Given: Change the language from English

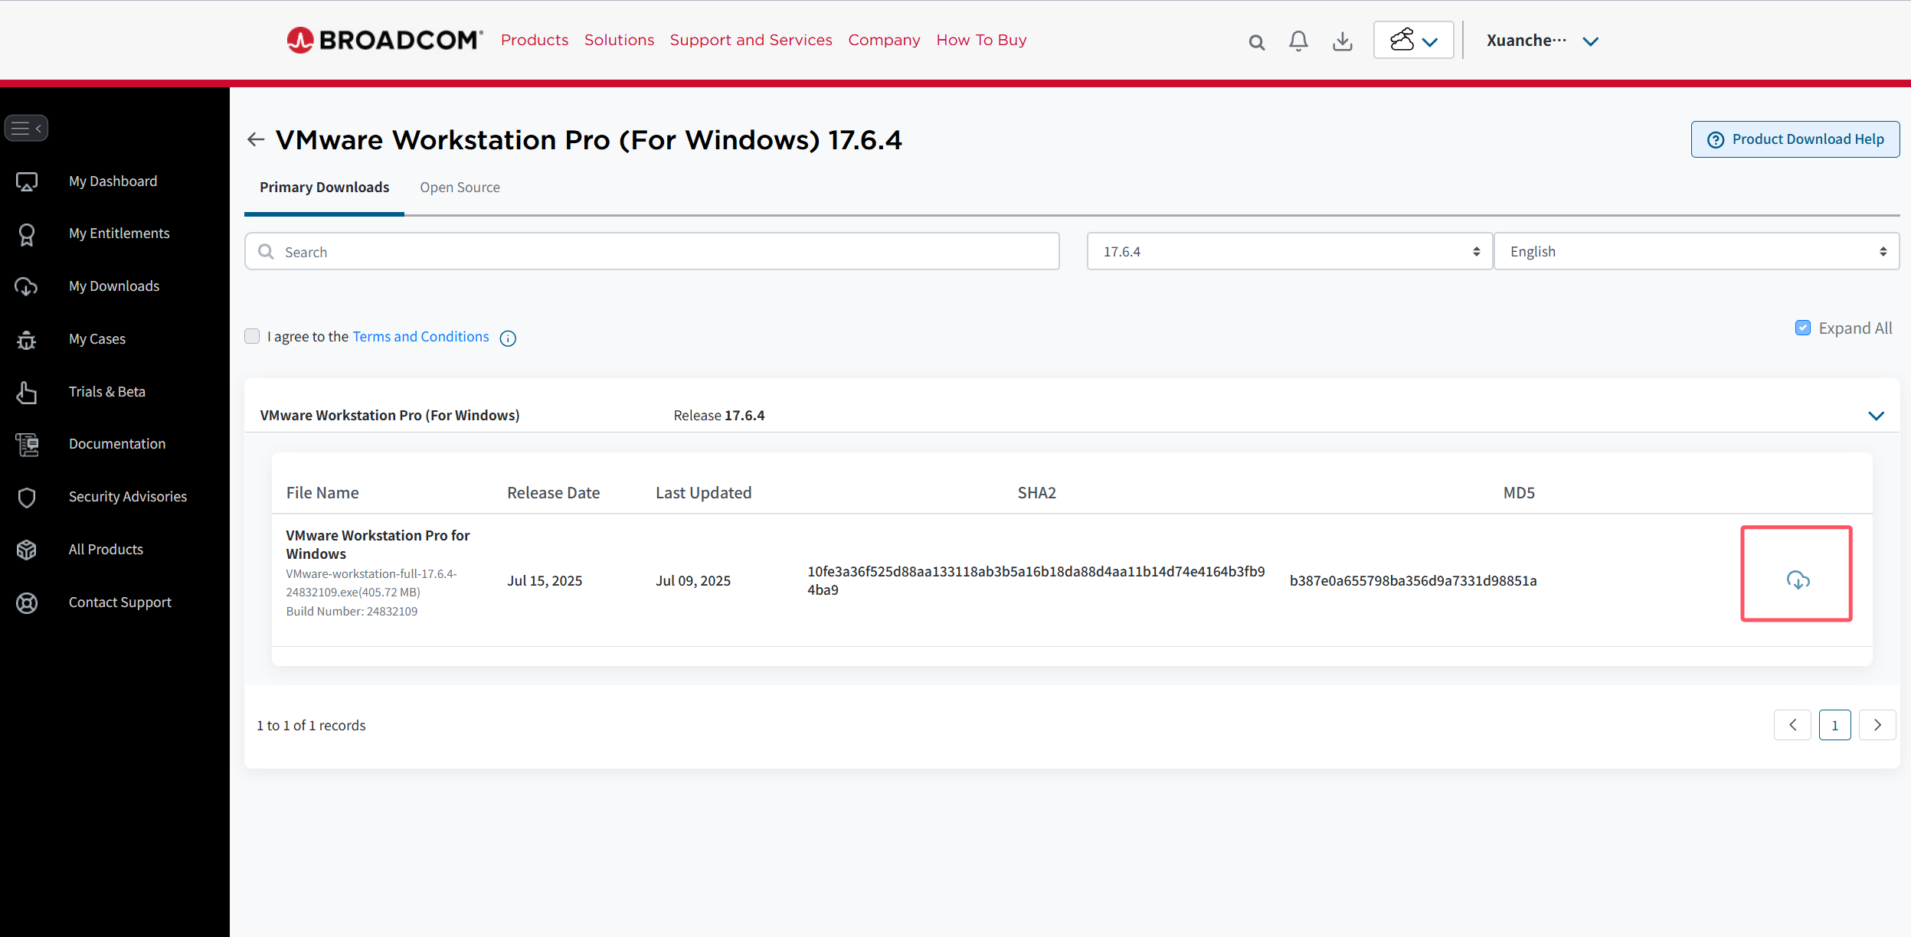Looking at the screenshot, I should (1696, 251).
